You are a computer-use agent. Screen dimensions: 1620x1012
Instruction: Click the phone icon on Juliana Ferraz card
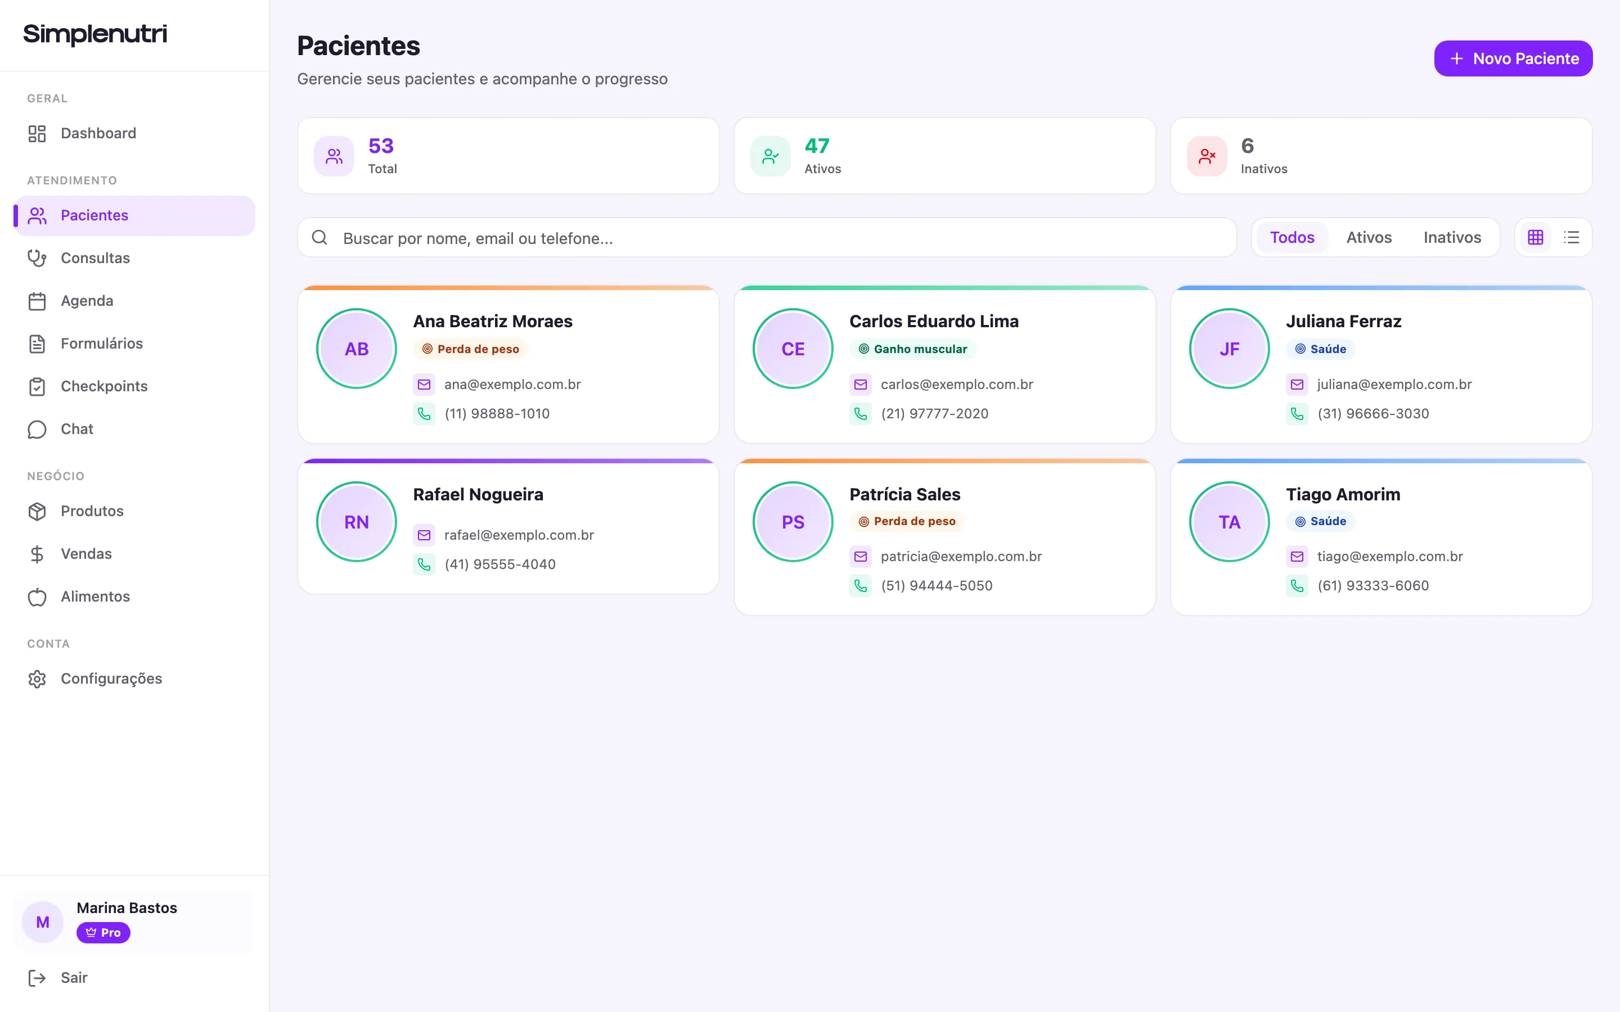1297,414
